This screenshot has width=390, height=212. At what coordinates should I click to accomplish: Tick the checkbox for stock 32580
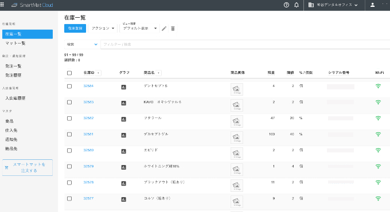click(x=69, y=151)
